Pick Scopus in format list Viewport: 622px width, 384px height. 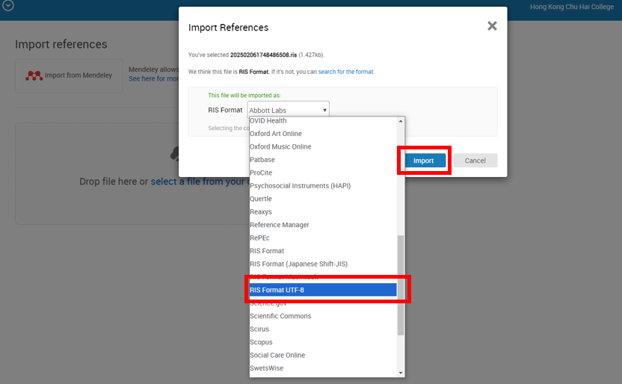pos(261,342)
